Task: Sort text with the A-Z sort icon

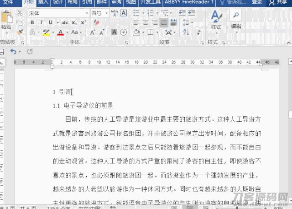Action: tap(186, 32)
